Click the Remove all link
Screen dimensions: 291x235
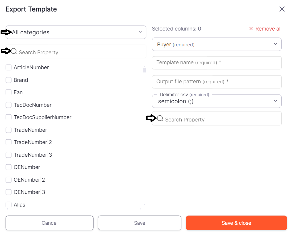tap(268, 29)
